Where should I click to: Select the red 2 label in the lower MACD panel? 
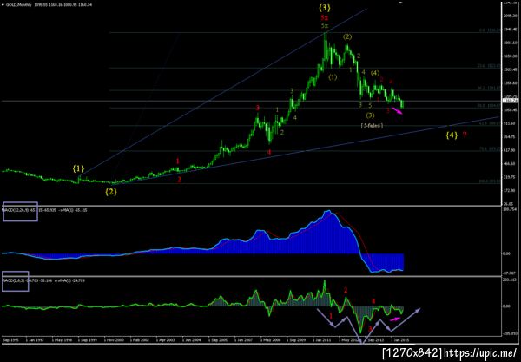coord(346,291)
